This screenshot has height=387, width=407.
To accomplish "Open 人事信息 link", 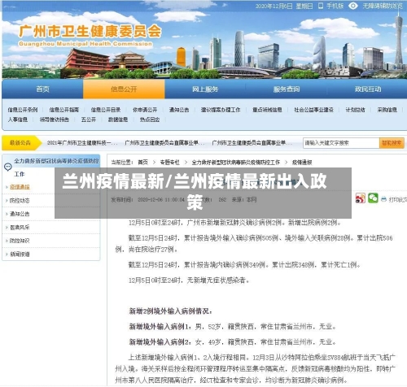I will click(x=18, y=120).
